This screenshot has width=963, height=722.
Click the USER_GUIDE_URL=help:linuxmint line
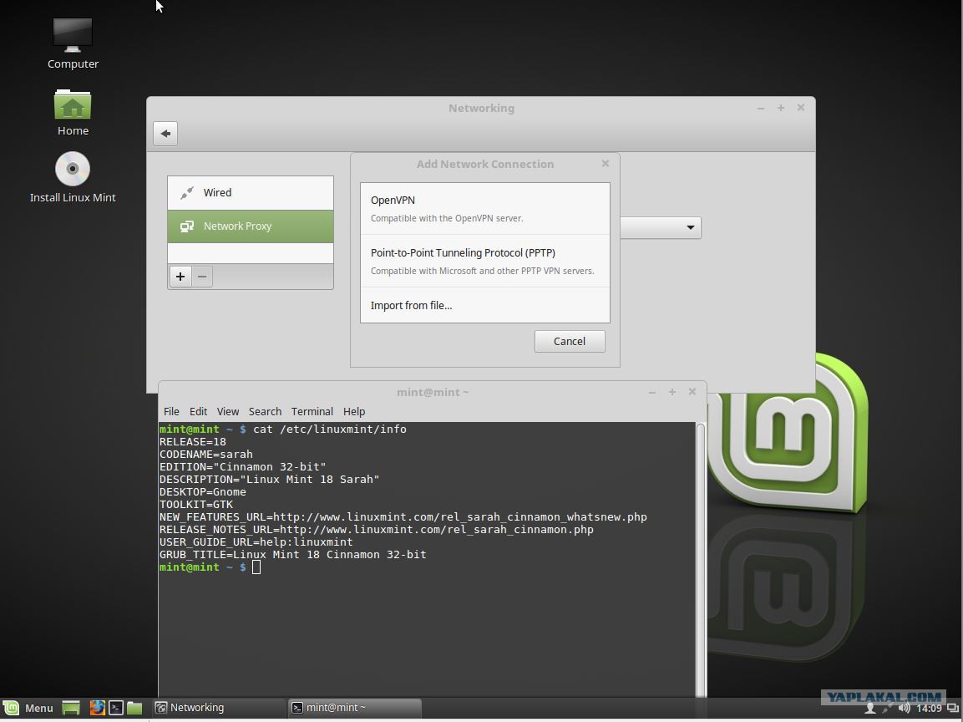(256, 542)
